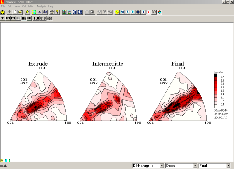Click the blue rotate-arrow icon
The width and height of the screenshot is (234, 169).
[x=80, y=12]
